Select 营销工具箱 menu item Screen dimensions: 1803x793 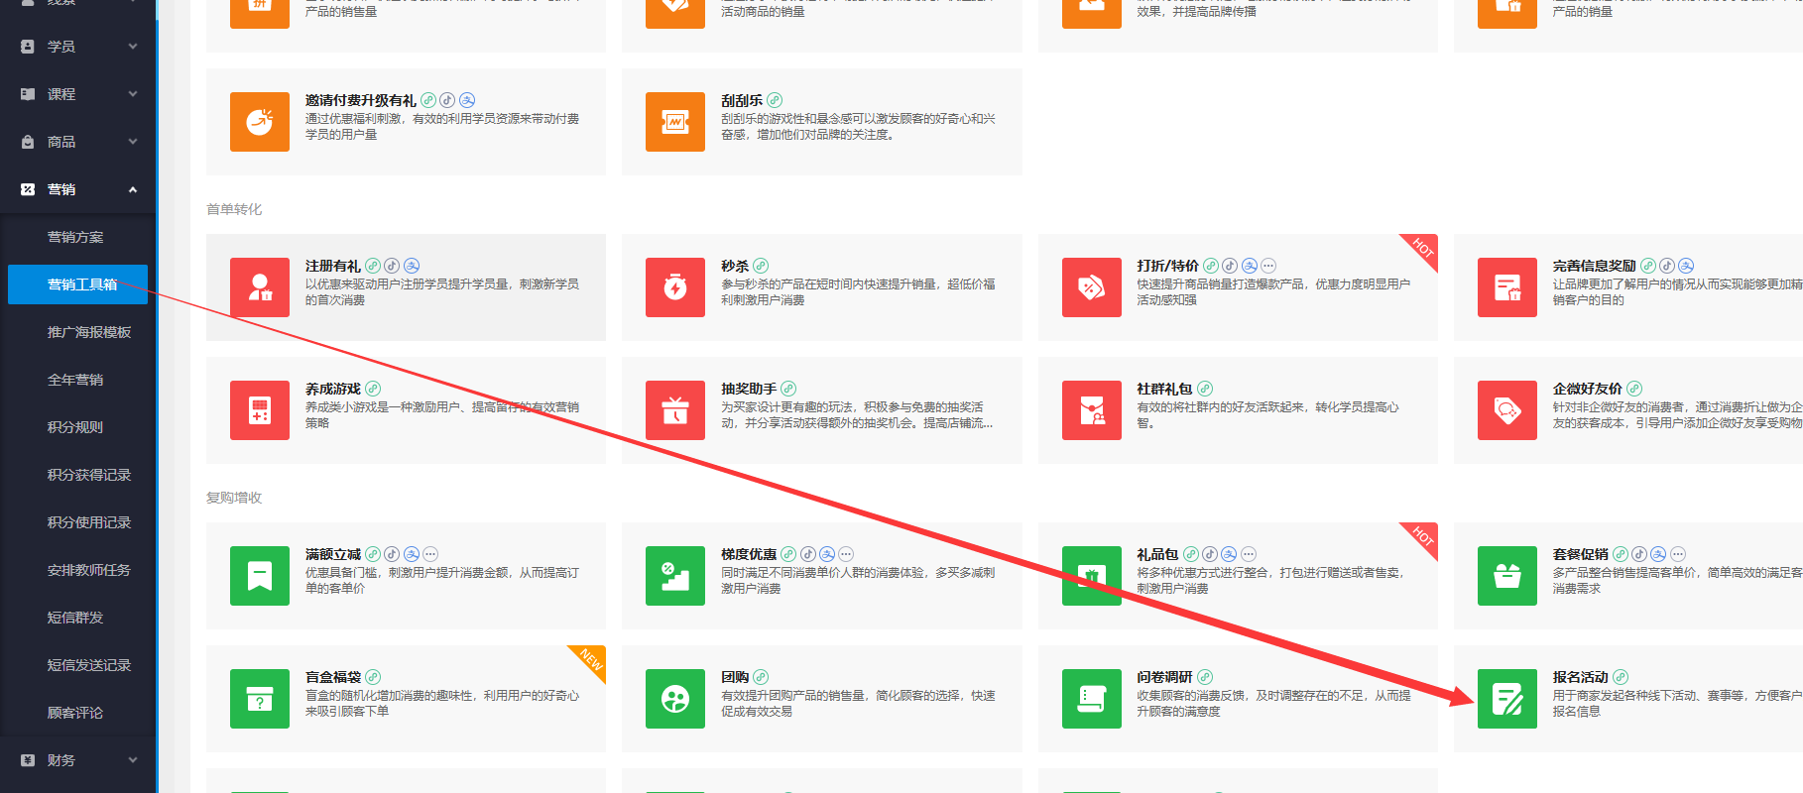77,284
